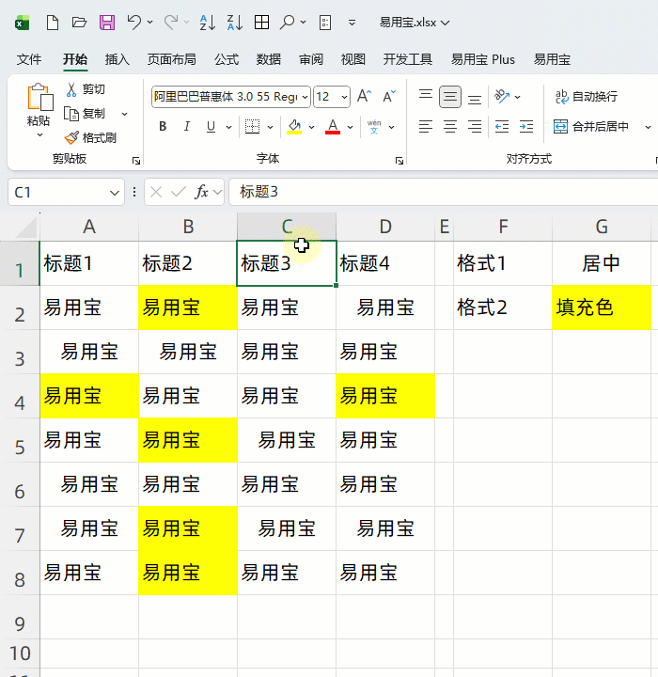
Task: Expand the Name Box dropdown arrow
Action: pyautogui.click(x=116, y=192)
